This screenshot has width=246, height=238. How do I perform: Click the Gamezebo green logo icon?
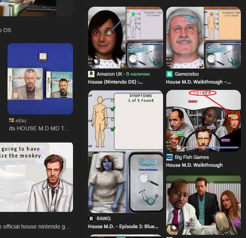click(x=169, y=74)
